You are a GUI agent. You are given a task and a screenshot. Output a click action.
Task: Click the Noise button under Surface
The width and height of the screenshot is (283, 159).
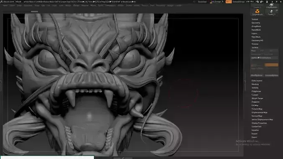(x=253, y=51)
